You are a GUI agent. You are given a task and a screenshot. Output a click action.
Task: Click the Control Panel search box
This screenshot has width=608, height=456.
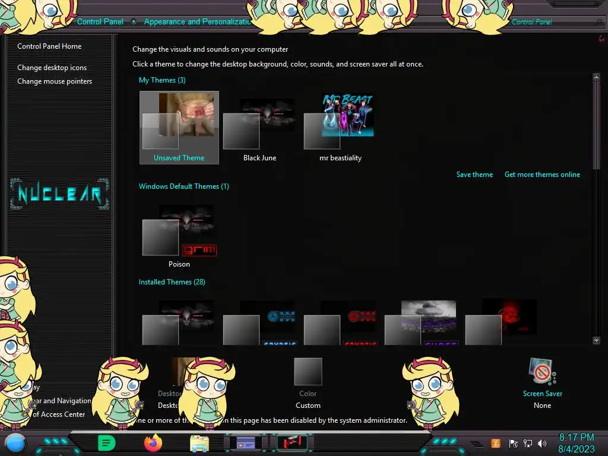click(x=556, y=22)
